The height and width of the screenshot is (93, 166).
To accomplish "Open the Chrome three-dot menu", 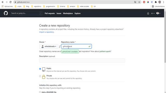I will 164,2.
